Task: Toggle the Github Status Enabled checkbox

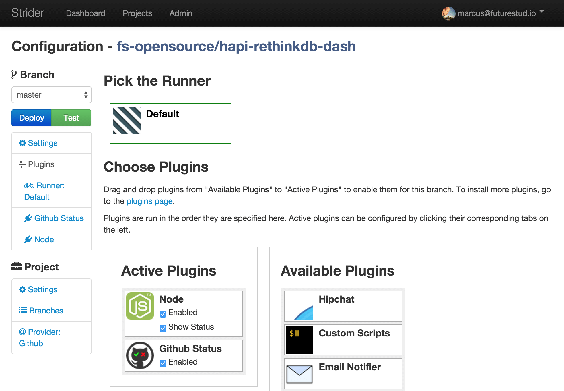Action: (163, 363)
